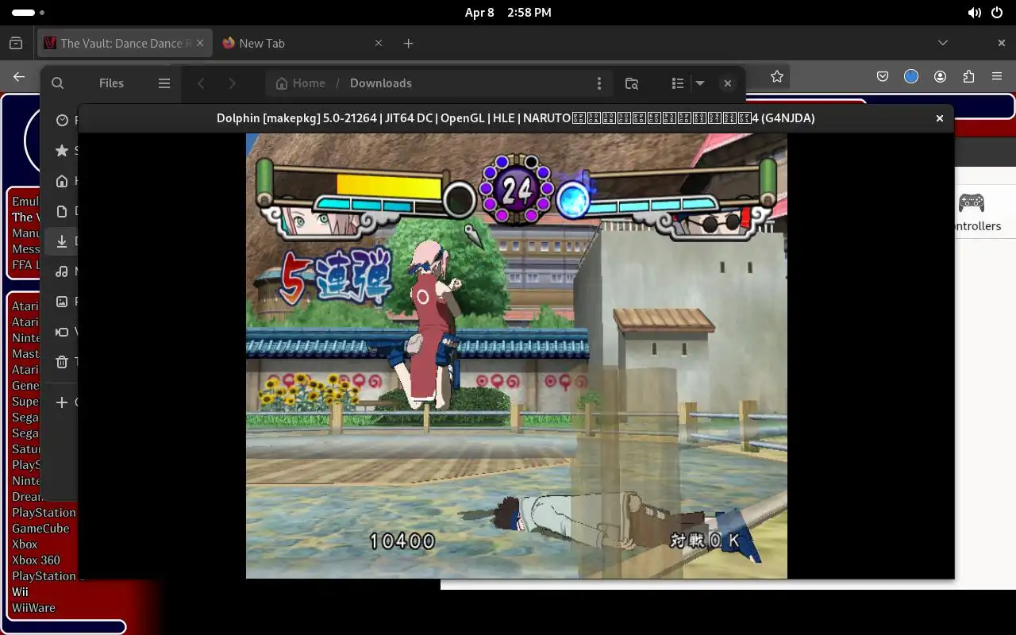Screen dimensions: 1016x635
Task: Click the blue circular Firefox toolbar icon
Action: (911, 76)
